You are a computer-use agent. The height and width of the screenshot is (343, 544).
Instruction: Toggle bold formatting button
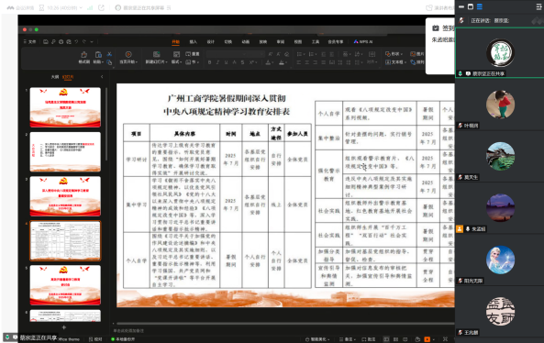(x=209, y=62)
